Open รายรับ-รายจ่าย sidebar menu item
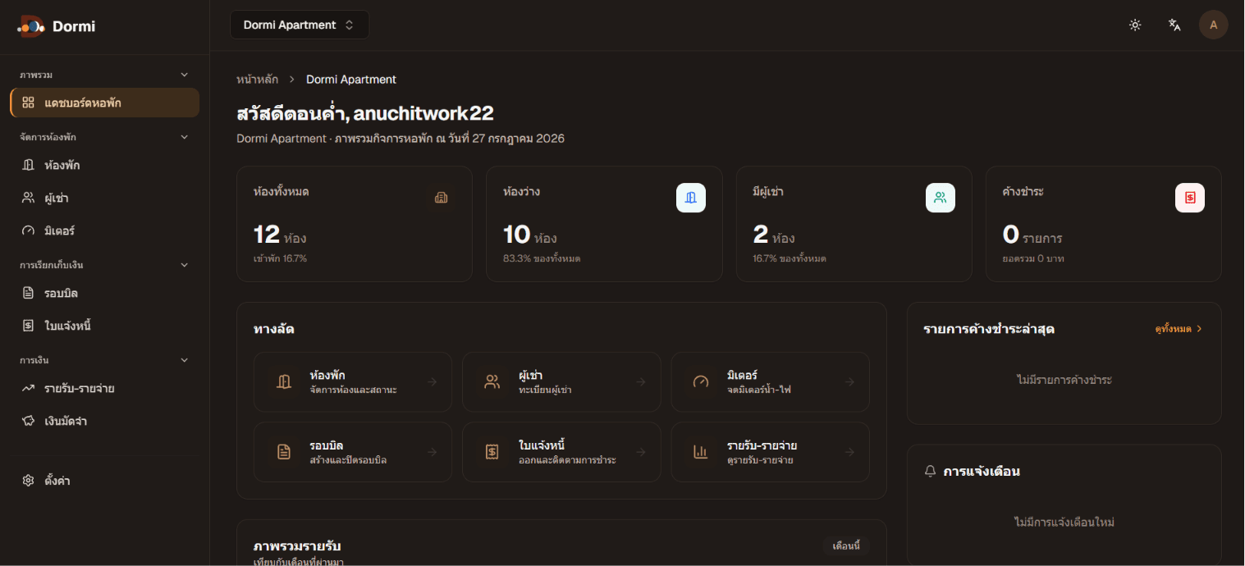Image resolution: width=1245 pixels, height=566 pixels. (105, 388)
